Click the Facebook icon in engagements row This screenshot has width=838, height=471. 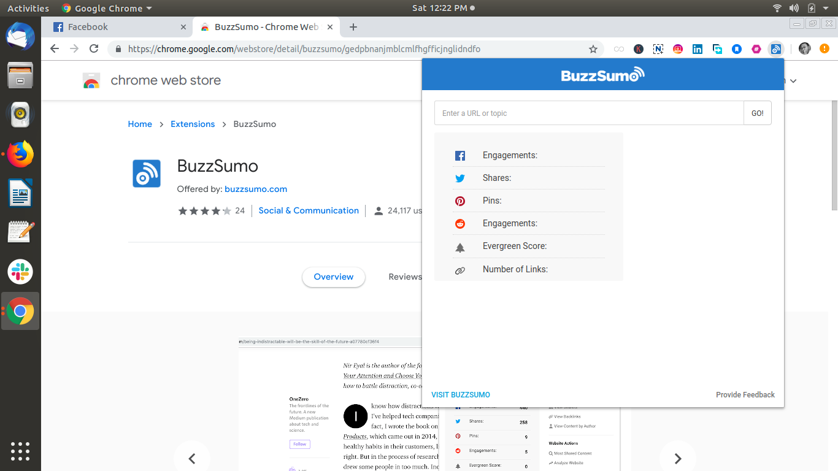coord(460,156)
